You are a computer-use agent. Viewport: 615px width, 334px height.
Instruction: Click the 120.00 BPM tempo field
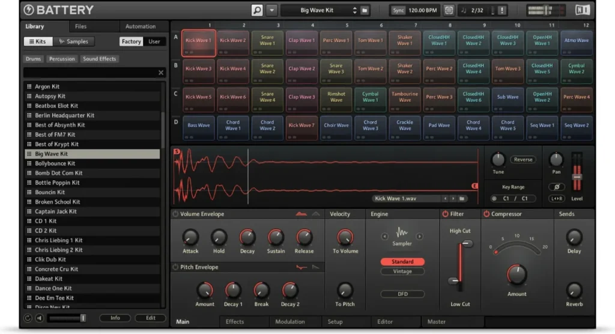[422, 11]
